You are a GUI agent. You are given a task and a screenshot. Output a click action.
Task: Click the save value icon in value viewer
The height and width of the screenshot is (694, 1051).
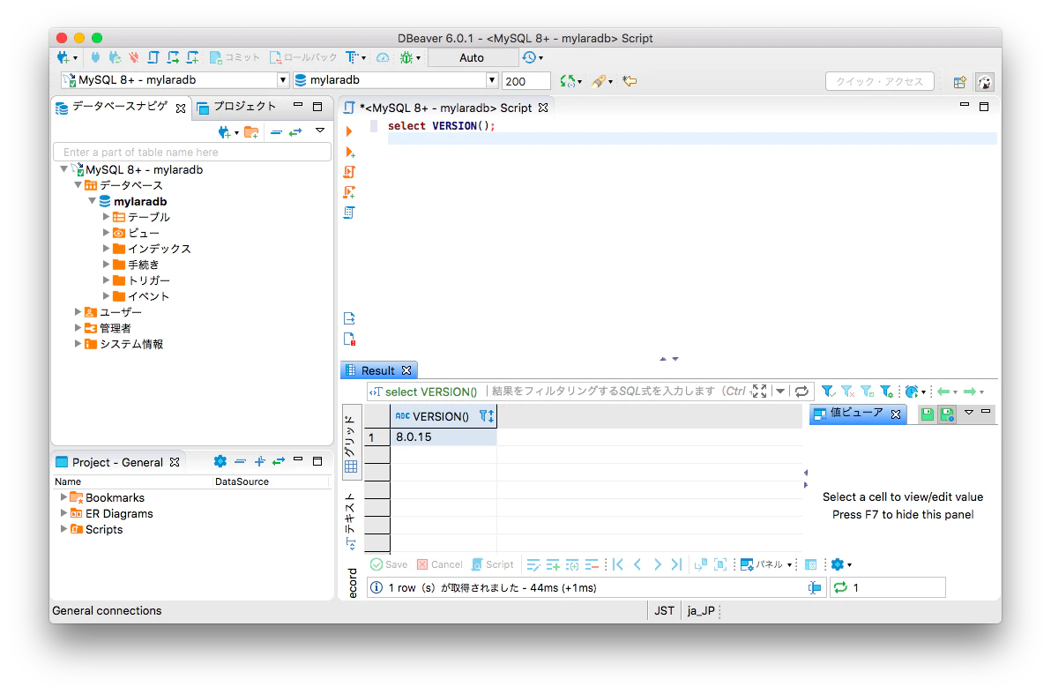pyautogui.click(x=927, y=414)
